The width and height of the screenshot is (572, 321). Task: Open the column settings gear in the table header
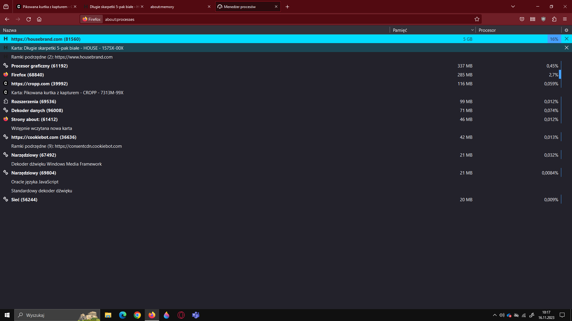click(566, 30)
